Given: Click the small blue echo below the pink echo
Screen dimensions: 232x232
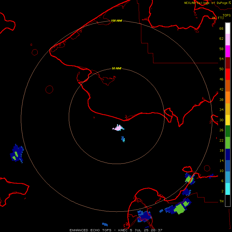Looking at the screenshot, I should (x=123, y=139).
